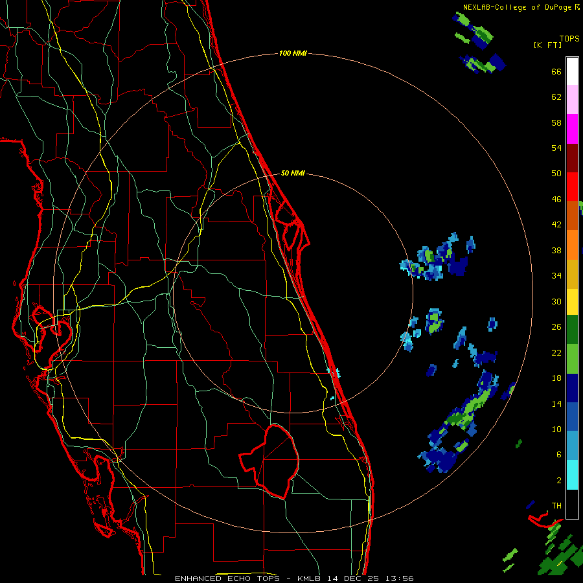Image resolution: width=583 pixels, height=583 pixels.
Task: Click the gold 34 kft scale band
Action: tap(572, 274)
